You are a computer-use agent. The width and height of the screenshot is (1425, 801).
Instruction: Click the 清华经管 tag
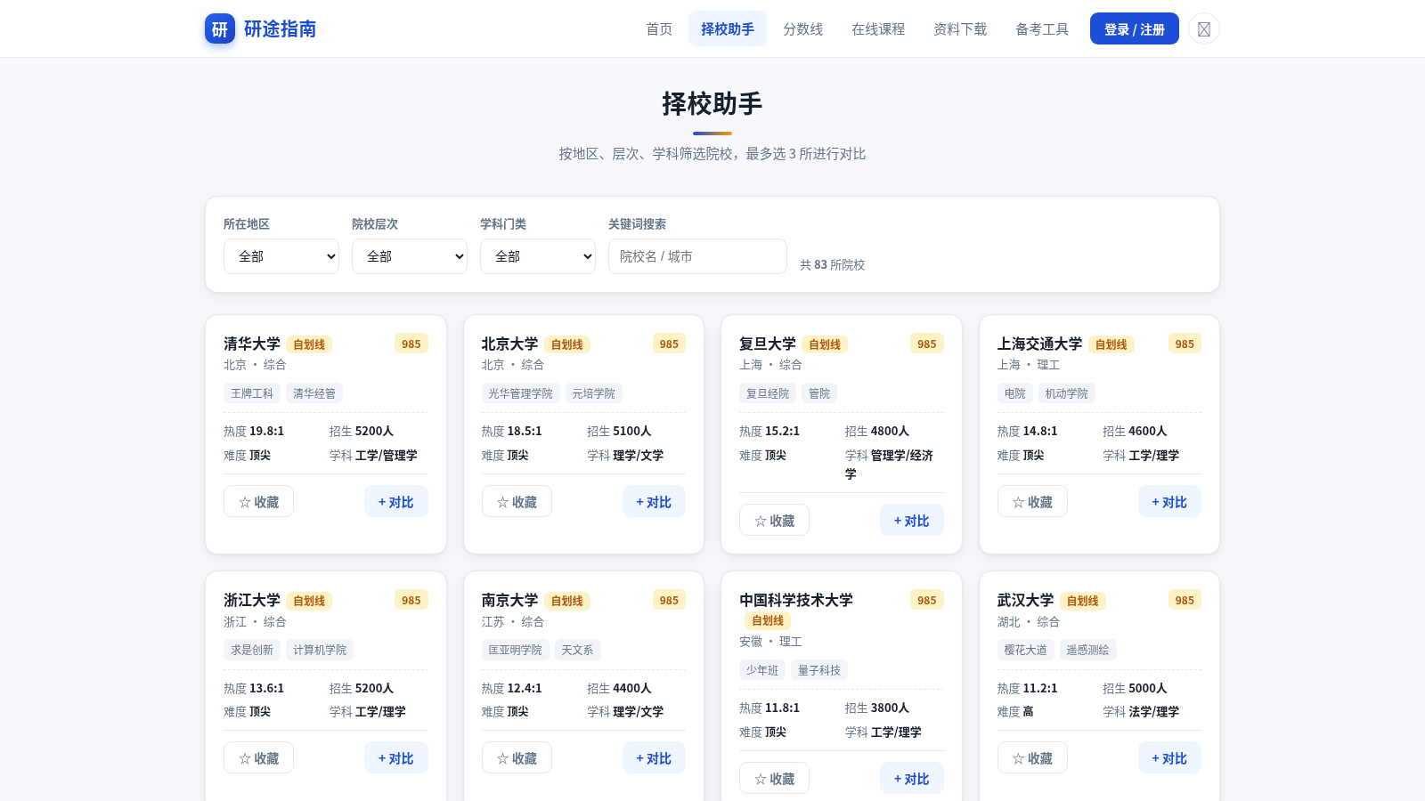(x=314, y=393)
